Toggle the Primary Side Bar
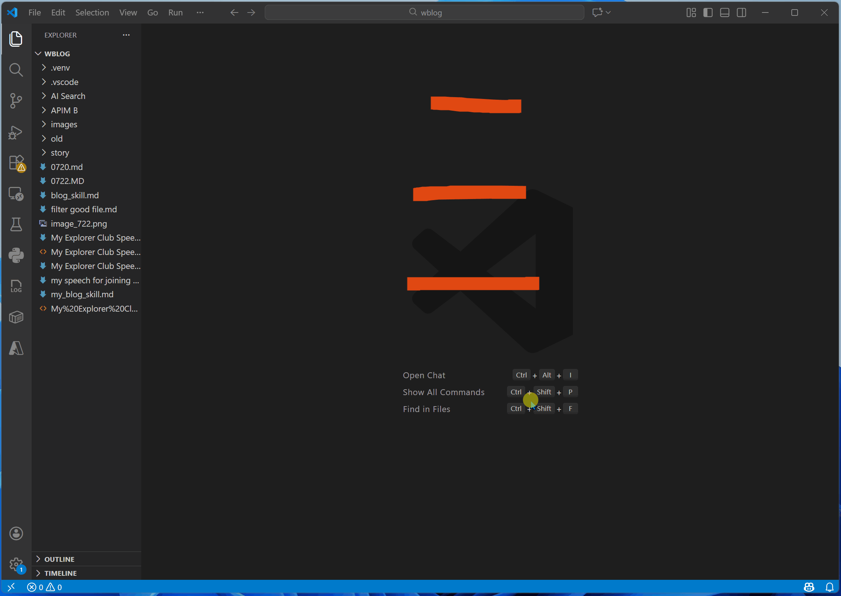Image resolution: width=841 pixels, height=596 pixels. coord(708,13)
